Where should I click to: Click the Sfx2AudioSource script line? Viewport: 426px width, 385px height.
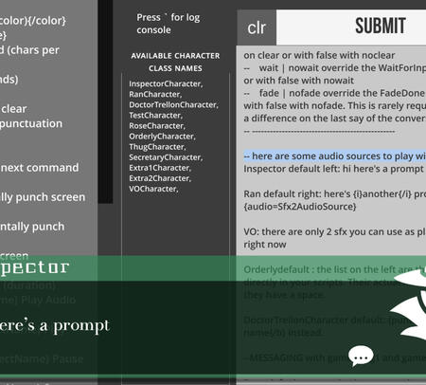[x=300, y=207]
